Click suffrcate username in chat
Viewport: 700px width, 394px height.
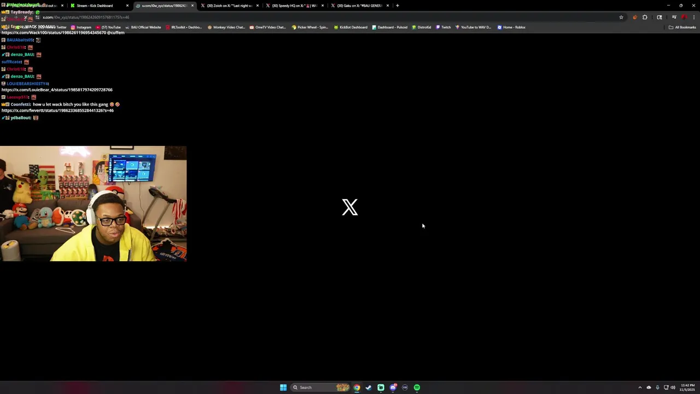[11, 62]
